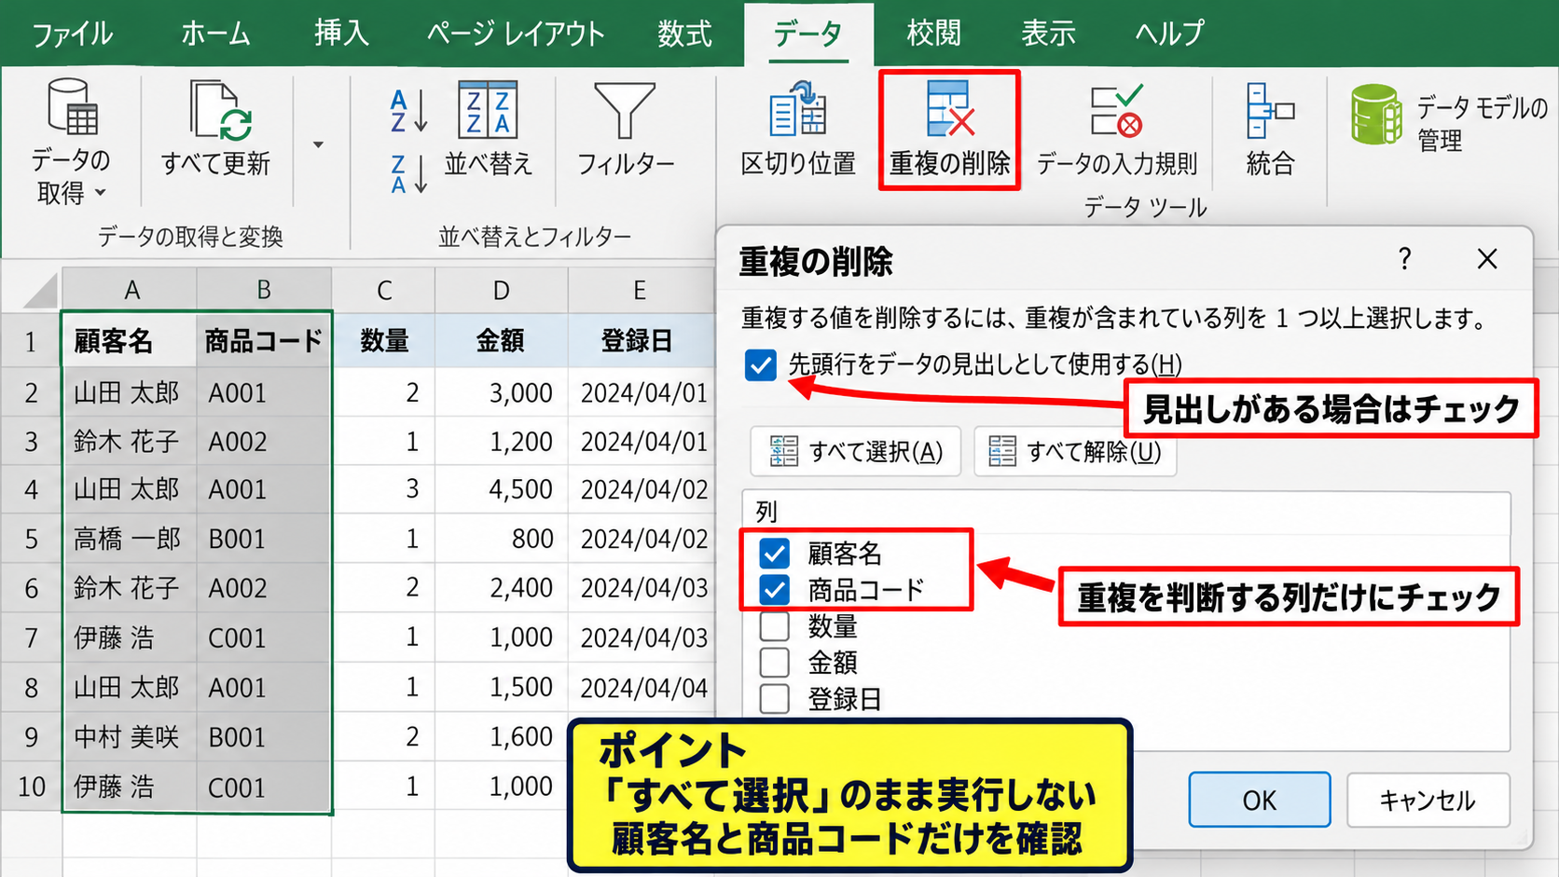
Task: Click the 統合 consolidate tool
Action: pyautogui.click(x=1270, y=130)
